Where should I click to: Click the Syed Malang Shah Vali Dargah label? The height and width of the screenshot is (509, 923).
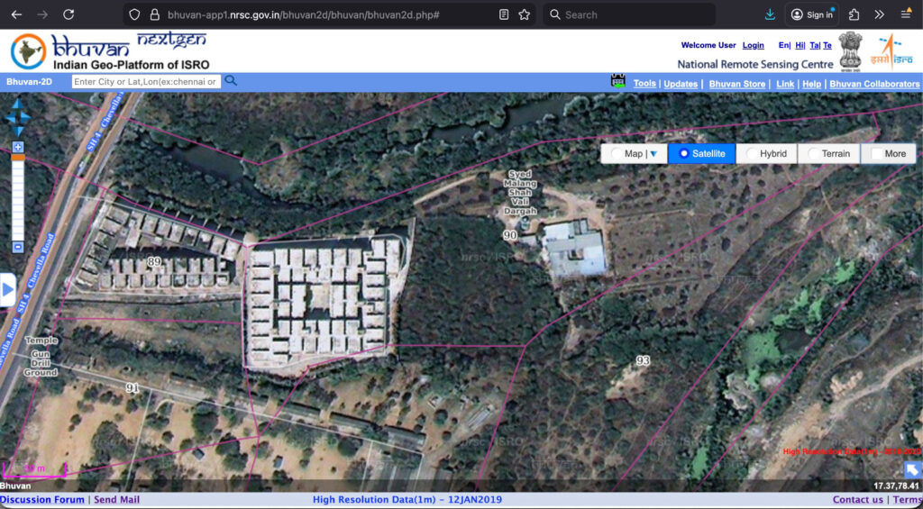pyautogui.click(x=520, y=193)
